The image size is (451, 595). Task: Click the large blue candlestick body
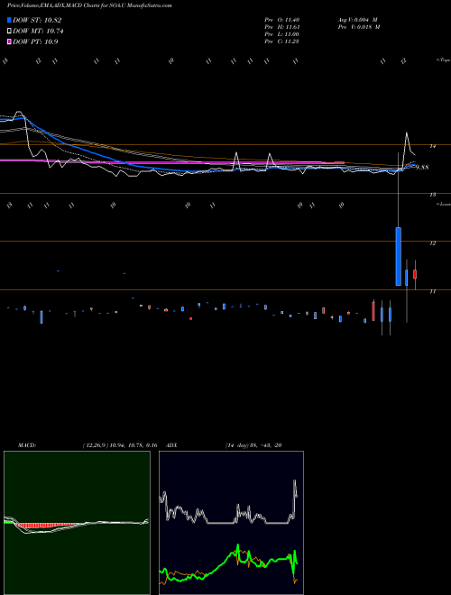(398, 256)
